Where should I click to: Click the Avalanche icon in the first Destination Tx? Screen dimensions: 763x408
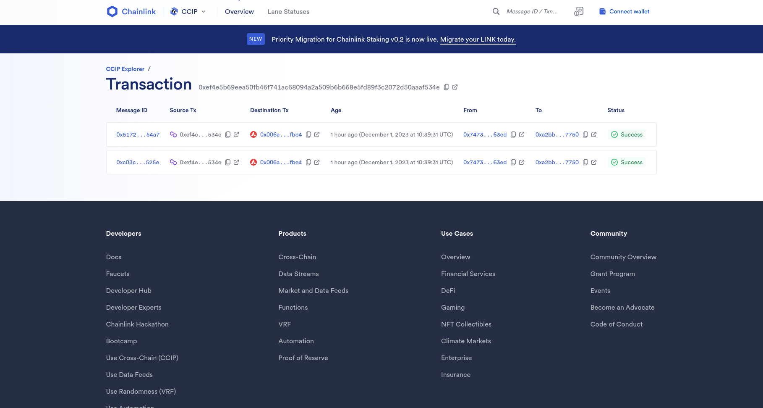point(253,134)
